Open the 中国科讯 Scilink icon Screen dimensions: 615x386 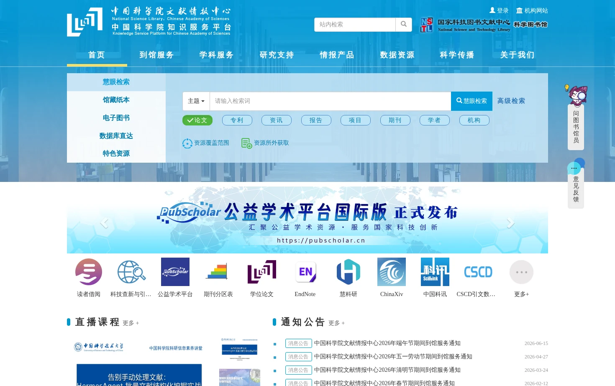tap(435, 272)
